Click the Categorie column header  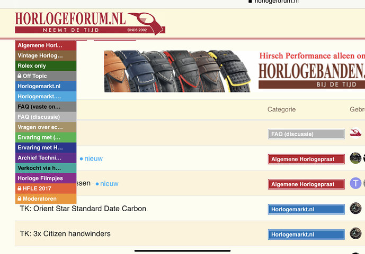(x=281, y=109)
